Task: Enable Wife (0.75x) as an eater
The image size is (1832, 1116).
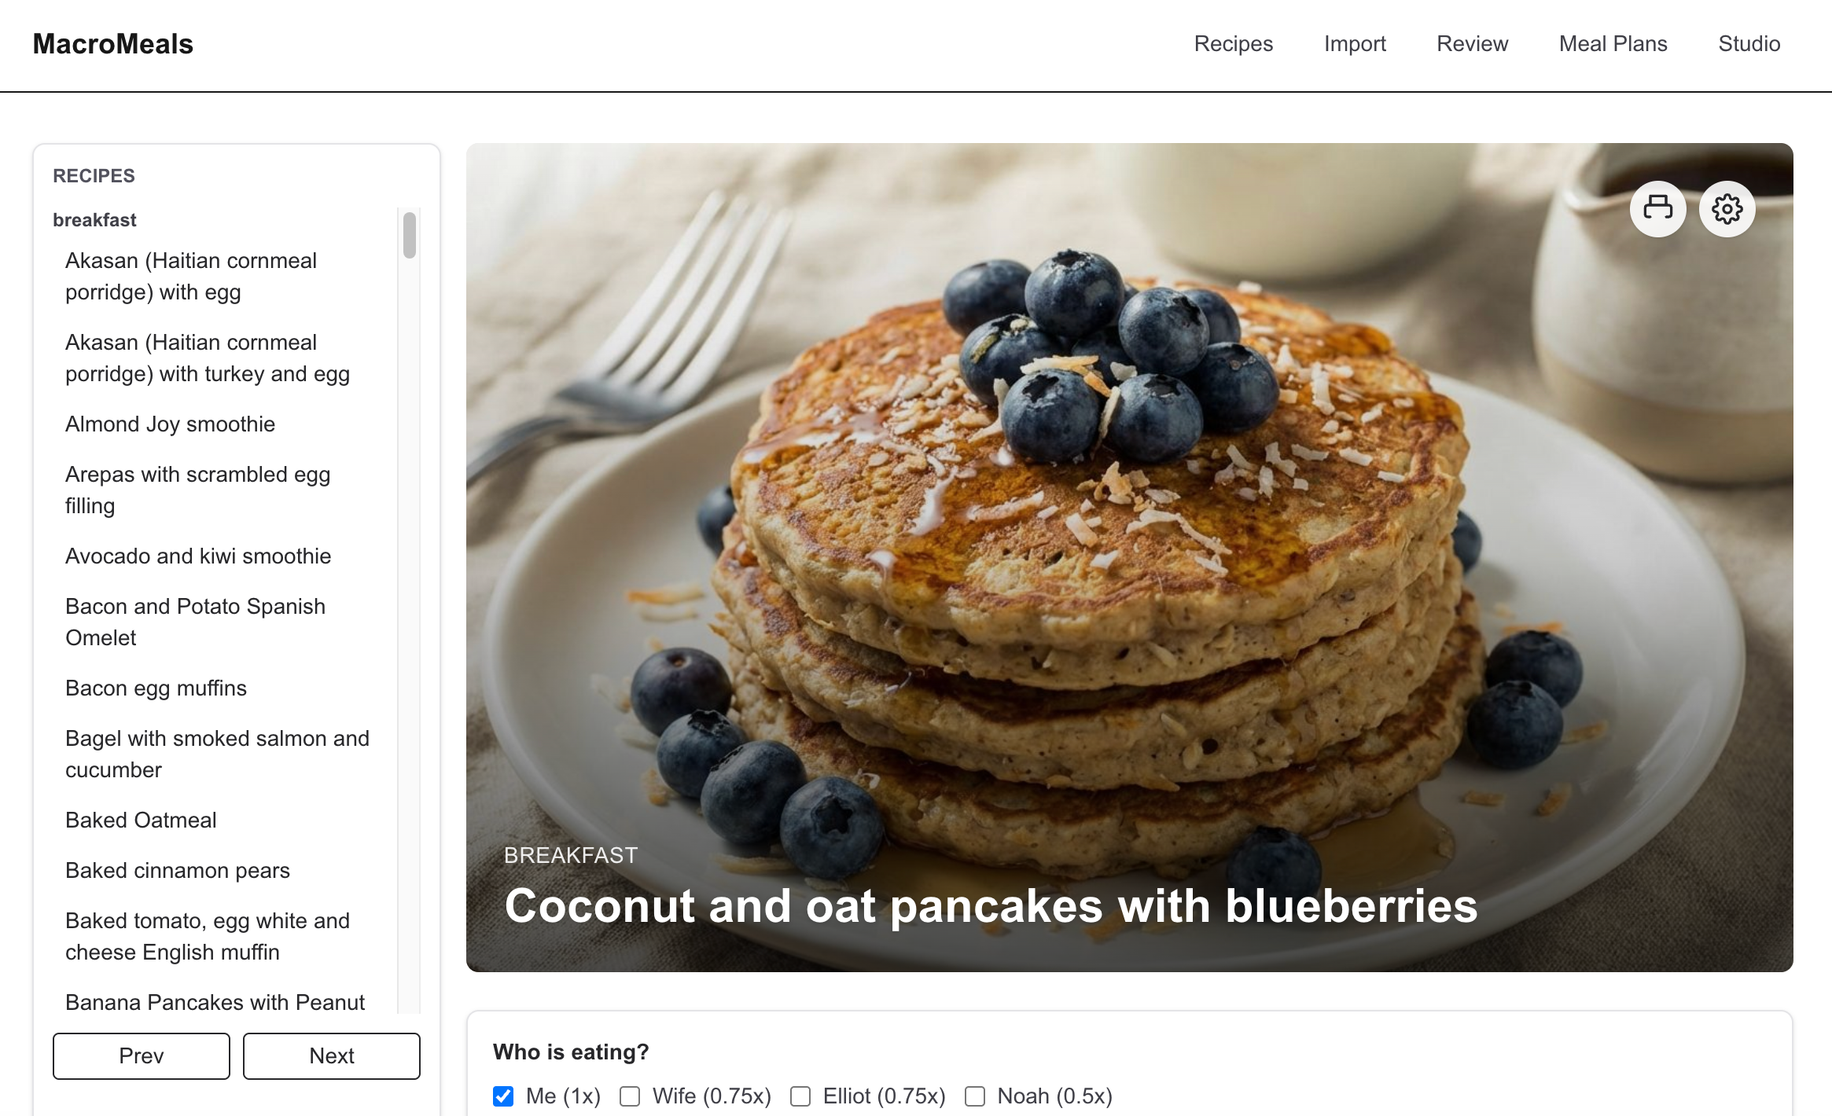Action: (629, 1096)
